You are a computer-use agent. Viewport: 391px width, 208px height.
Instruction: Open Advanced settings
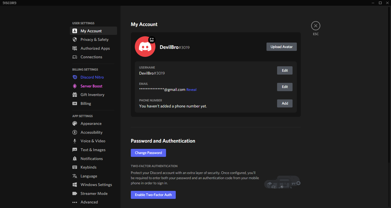pyautogui.click(x=93, y=202)
